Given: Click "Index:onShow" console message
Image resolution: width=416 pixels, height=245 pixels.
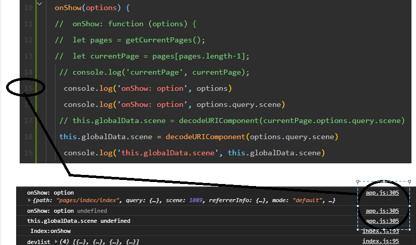Looking at the screenshot, I should tap(50, 231).
